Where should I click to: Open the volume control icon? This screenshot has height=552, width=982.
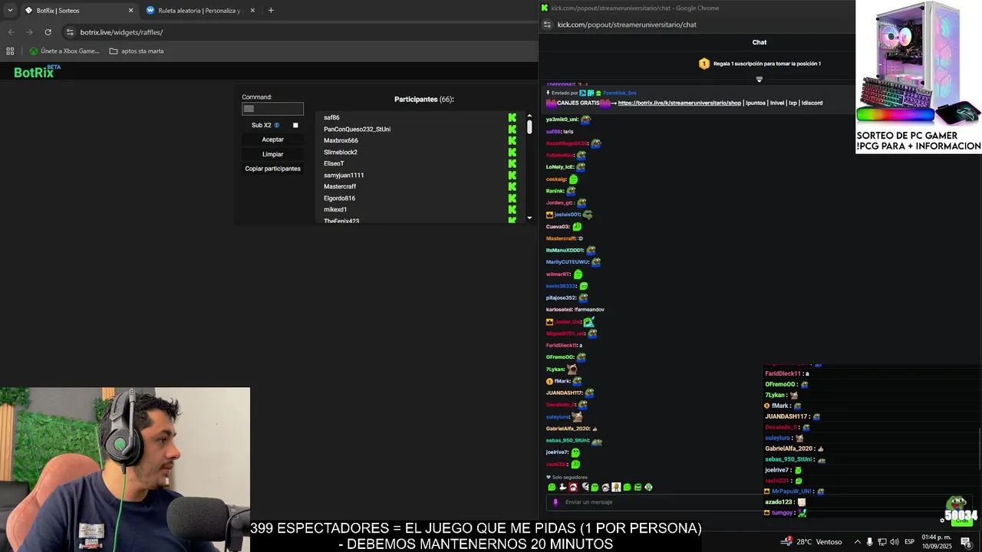tap(894, 542)
